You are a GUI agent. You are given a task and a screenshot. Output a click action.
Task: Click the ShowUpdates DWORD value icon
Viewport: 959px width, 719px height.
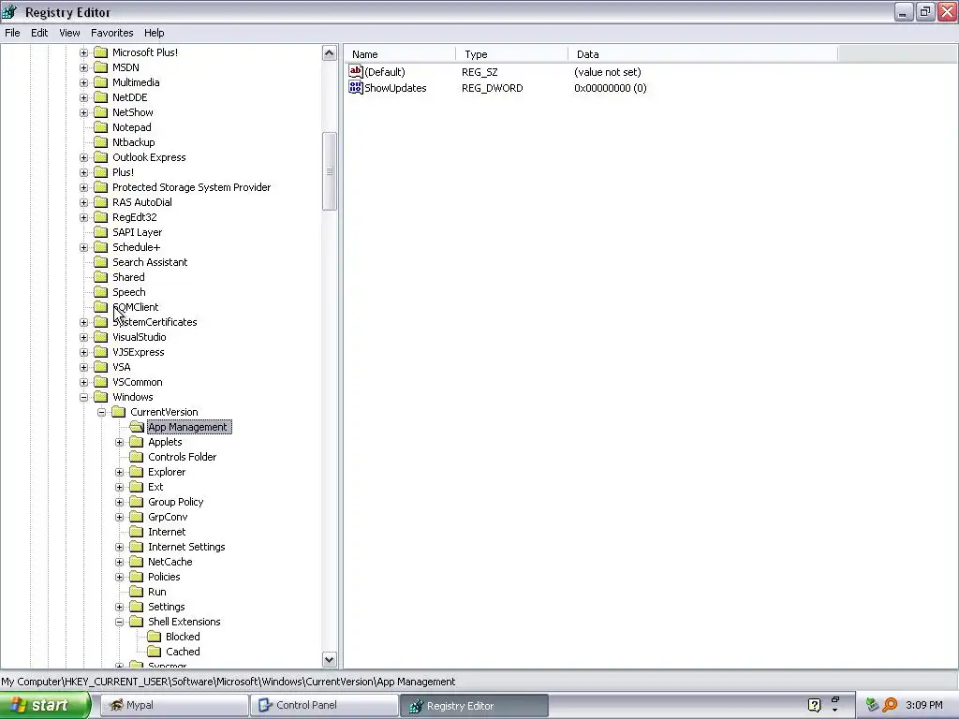pyautogui.click(x=355, y=87)
